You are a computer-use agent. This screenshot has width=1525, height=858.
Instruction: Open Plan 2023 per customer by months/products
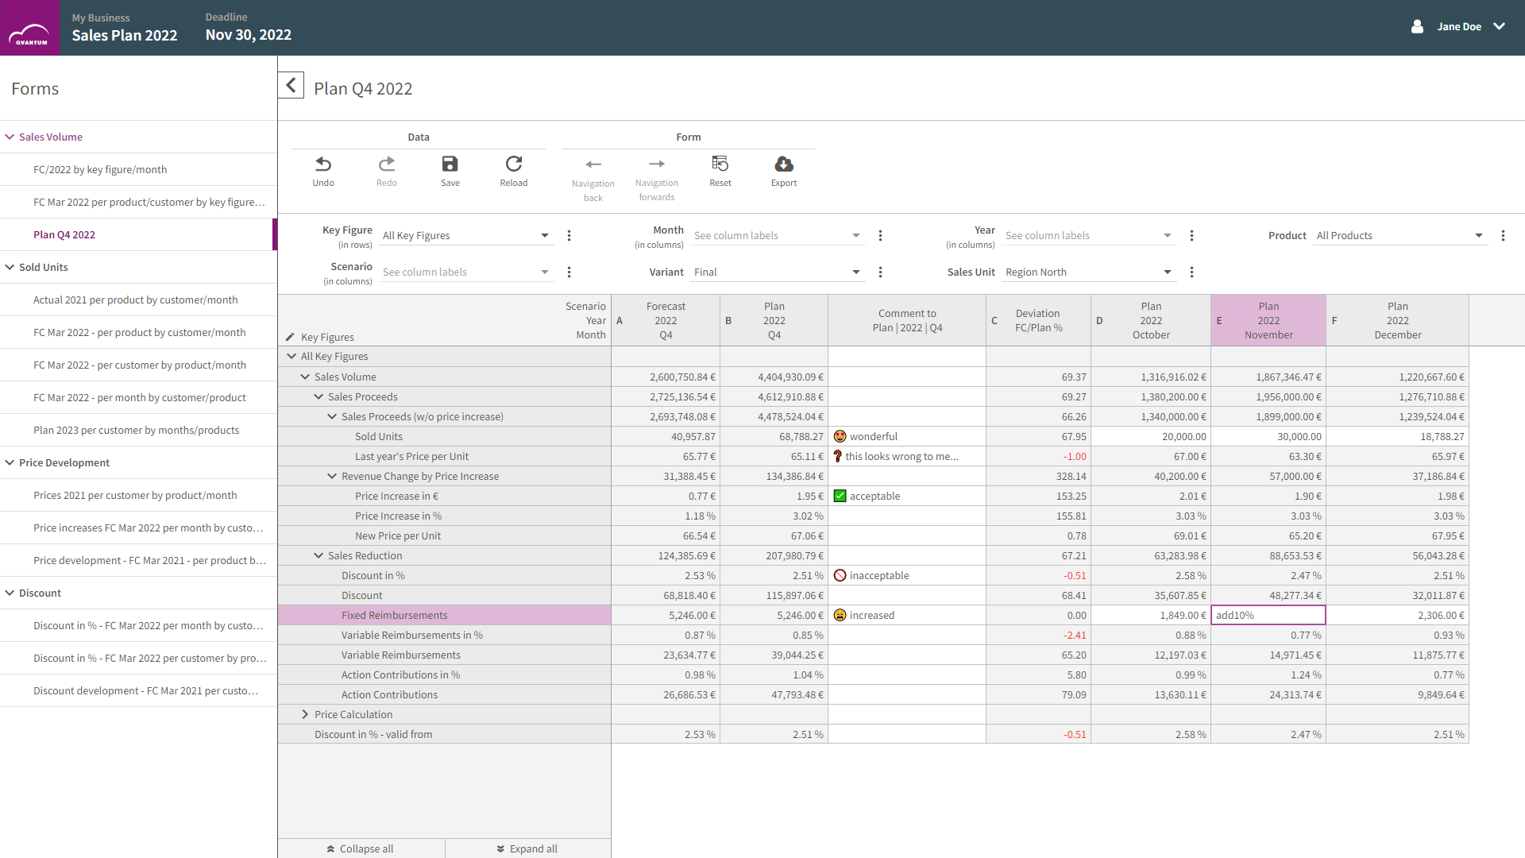tap(136, 431)
